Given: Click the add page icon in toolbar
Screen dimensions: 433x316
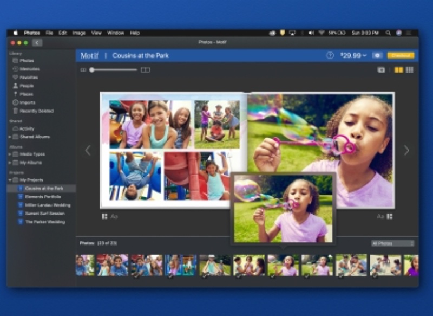Looking at the screenshot, I should (381, 70).
